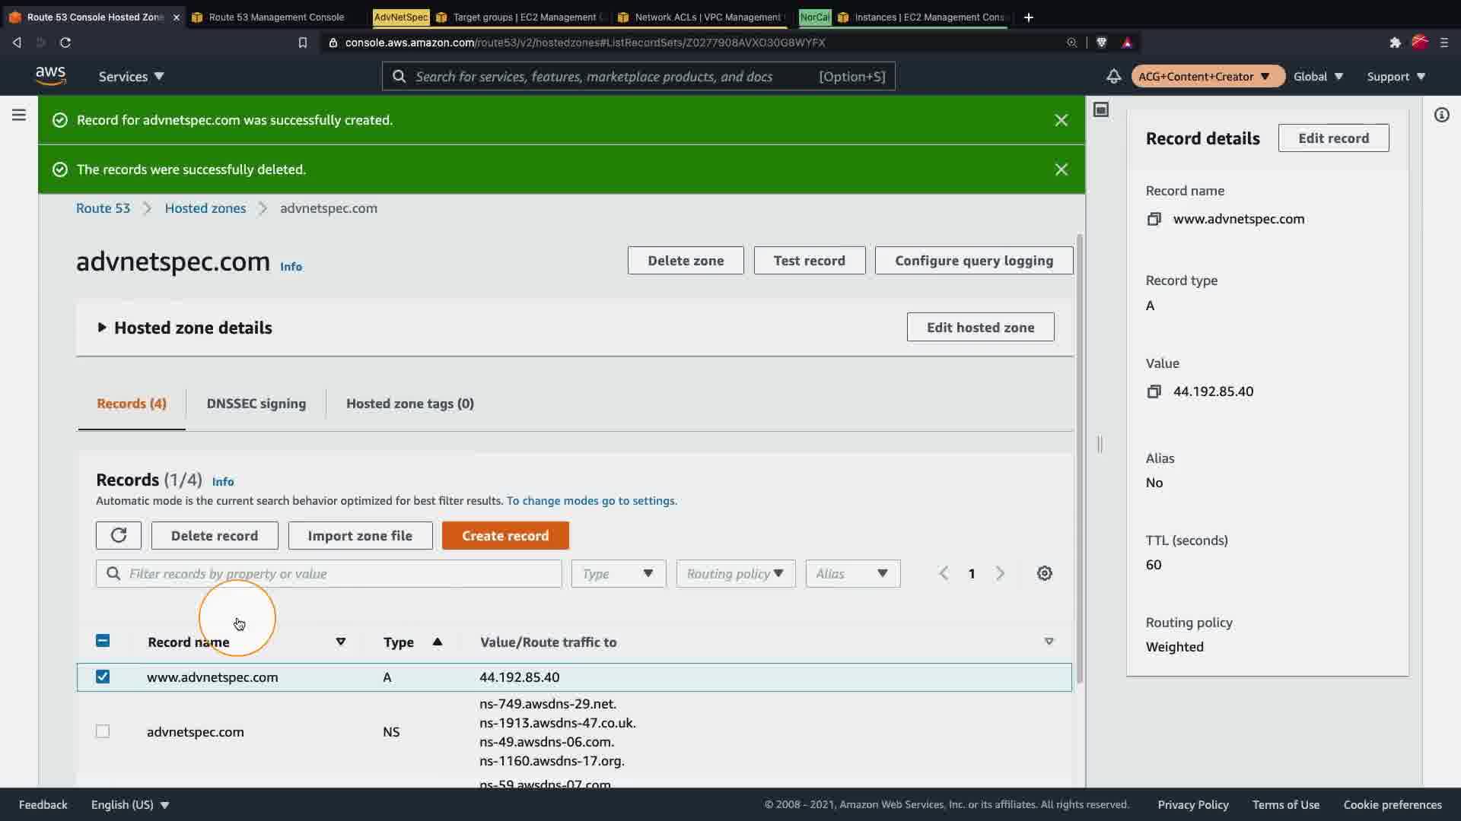Open the Type filter dropdown
This screenshot has height=821, width=1461.
[x=618, y=573]
